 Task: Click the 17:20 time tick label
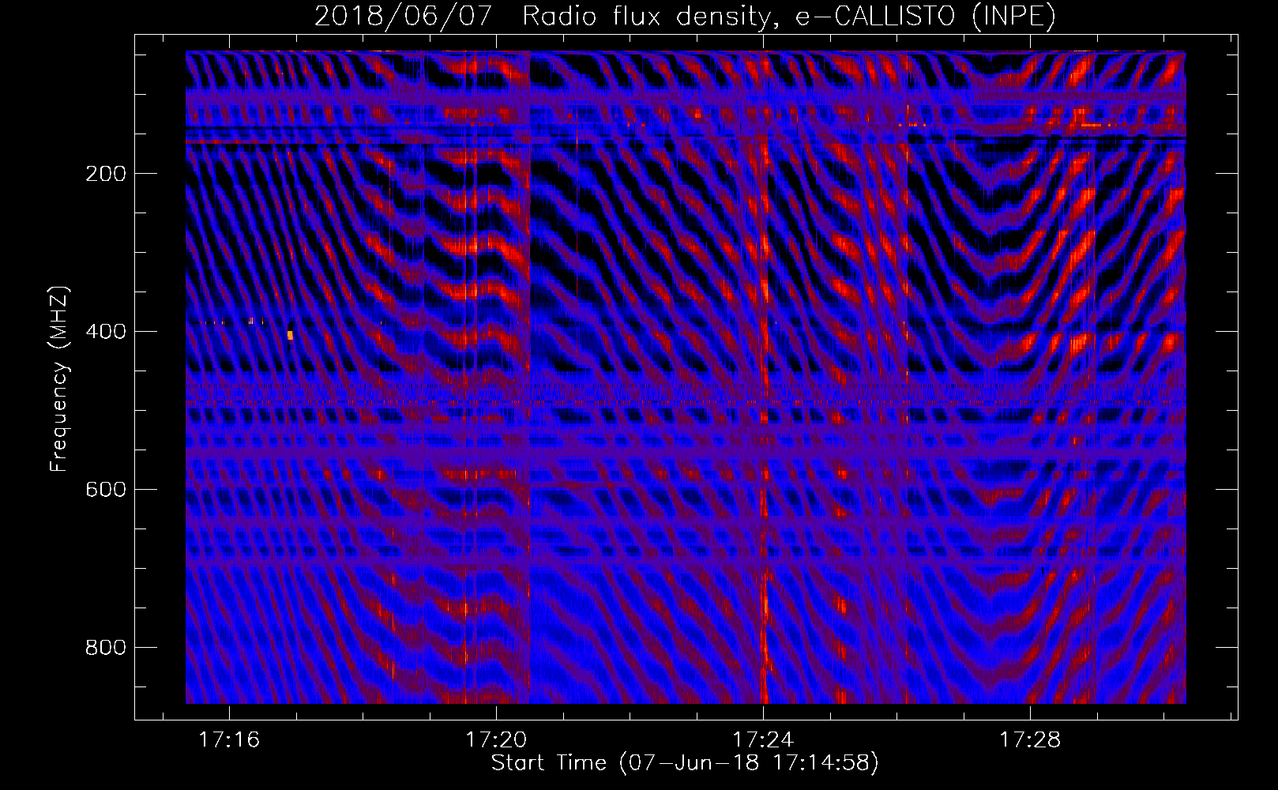point(496,740)
